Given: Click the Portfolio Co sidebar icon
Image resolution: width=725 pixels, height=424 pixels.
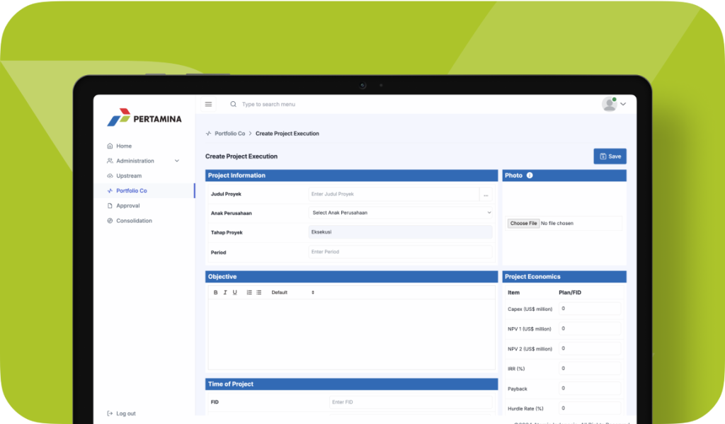Looking at the screenshot, I should coord(110,190).
